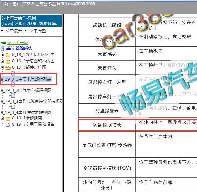
Task: Open 8_19_4维修指南 folder
Action: click(x=27, y=118)
